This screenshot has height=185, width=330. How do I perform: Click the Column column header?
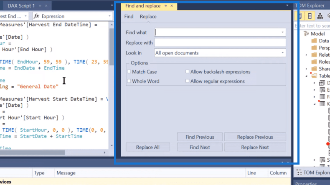coord(278,173)
